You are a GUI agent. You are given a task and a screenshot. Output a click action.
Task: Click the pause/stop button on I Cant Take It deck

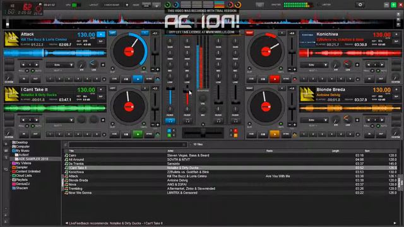(126, 134)
